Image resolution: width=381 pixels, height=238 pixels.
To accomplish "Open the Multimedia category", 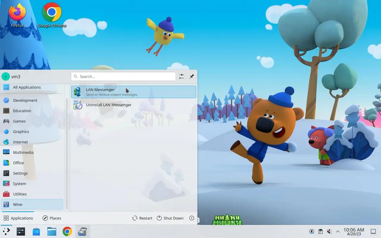I will pos(32,152).
